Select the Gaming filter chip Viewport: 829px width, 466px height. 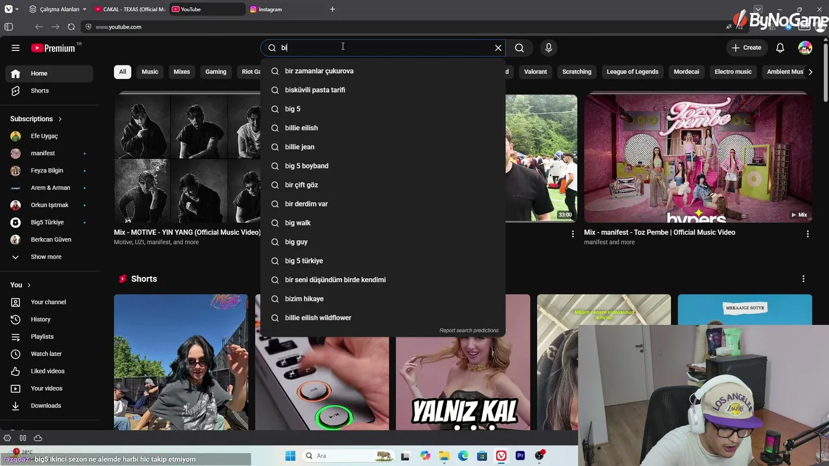pyautogui.click(x=216, y=72)
